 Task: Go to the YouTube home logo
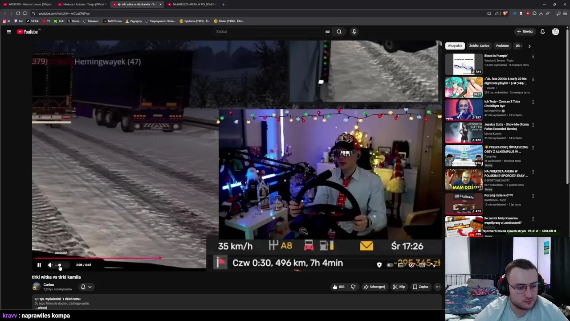tap(28, 32)
